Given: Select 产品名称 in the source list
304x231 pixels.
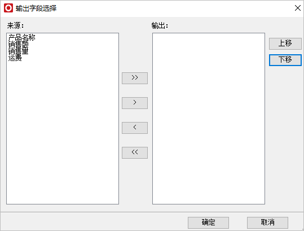Looking at the screenshot, I should tap(21, 37).
